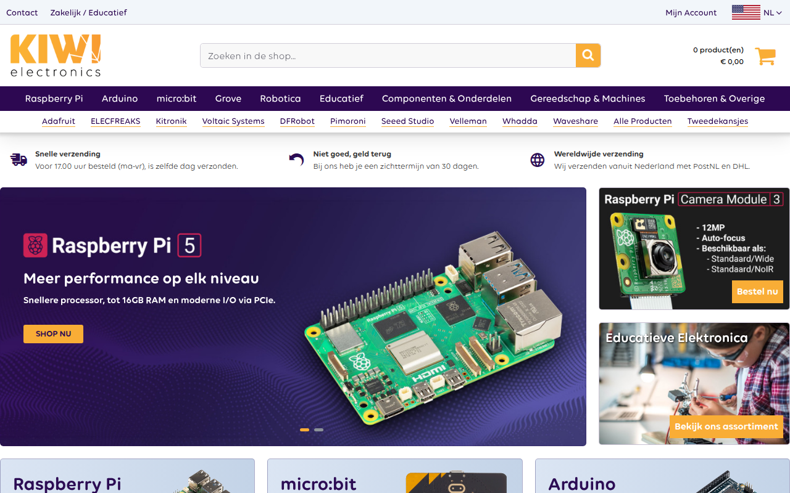Click the Kiwi Electronics logo
This screenshot has height=493, width=790.
click(56, 55)
